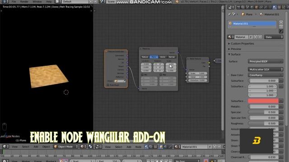Viewport: 289px width, 162px height.
Task: Enable Max checkbox in Mapping node
Action: [x=161, y=75]
